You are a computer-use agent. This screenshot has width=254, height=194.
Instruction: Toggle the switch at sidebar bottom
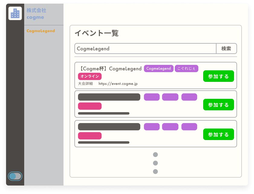tap(15, 176)
